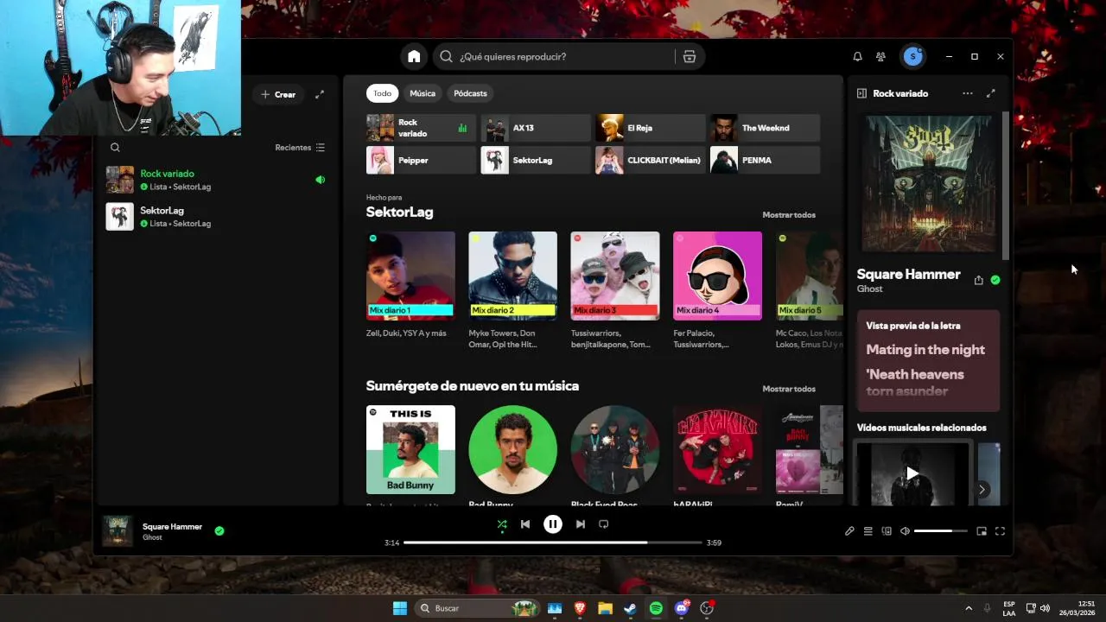Collapse the Rock variado side panel icon
The width and height of the screenshot is (1106, 622).
coord(861,93)
